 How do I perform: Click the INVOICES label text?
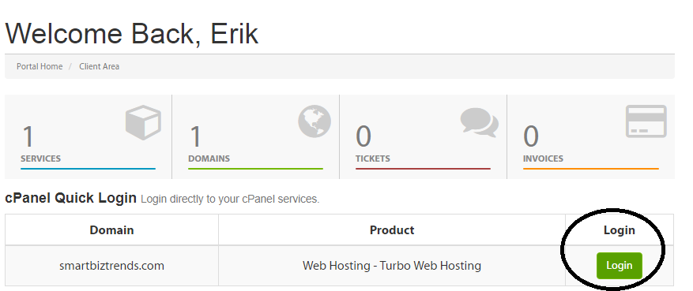tap(543, 159)
